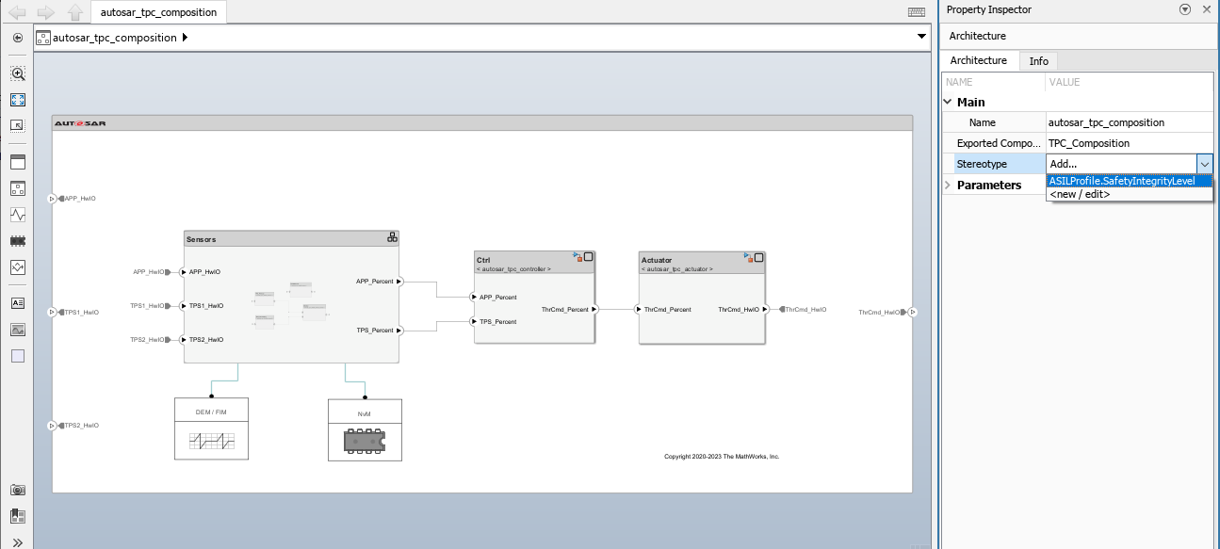The width and height of the screenshot is (1220, 549).
Task: Click the diagonal arrow palette icon
Action: point(17,125)
